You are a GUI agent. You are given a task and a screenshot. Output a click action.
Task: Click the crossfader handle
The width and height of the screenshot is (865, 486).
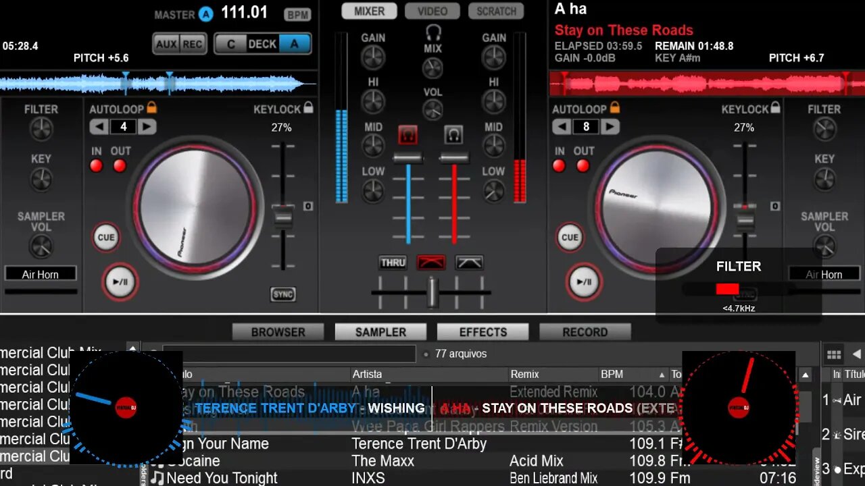(x=432, y=293)
